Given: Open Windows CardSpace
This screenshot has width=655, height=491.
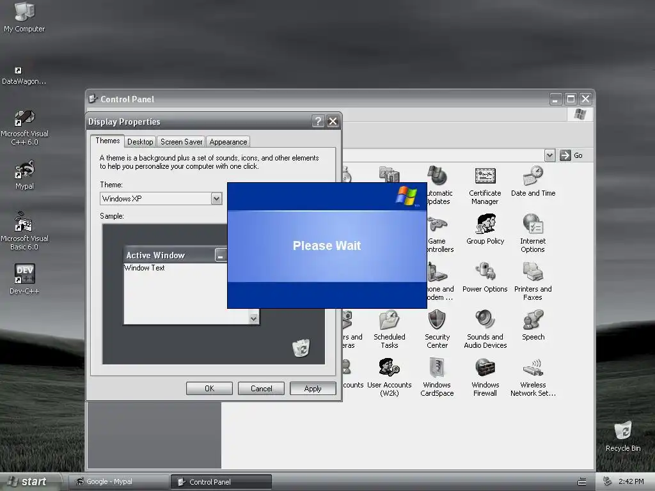Looking at the screenshot, I should (x=437, y=378).
